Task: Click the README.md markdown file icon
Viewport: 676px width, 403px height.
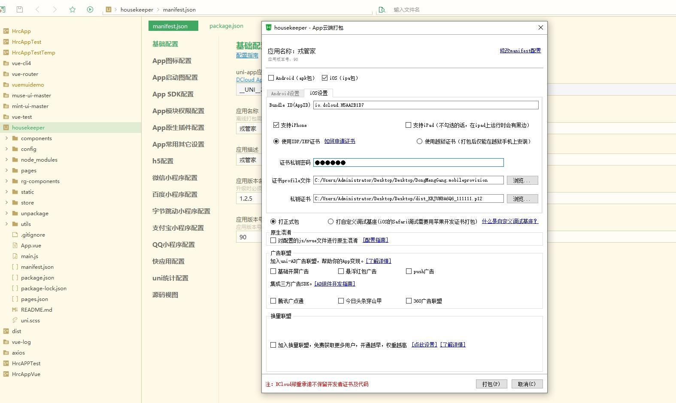Action: (x=15, y=310)
